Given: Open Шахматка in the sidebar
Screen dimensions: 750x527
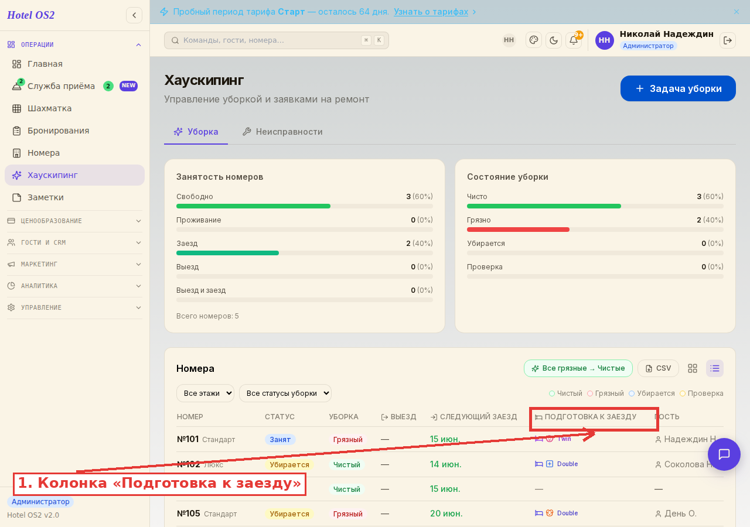Looking at the screenshot, I should [x=74, y=108].
